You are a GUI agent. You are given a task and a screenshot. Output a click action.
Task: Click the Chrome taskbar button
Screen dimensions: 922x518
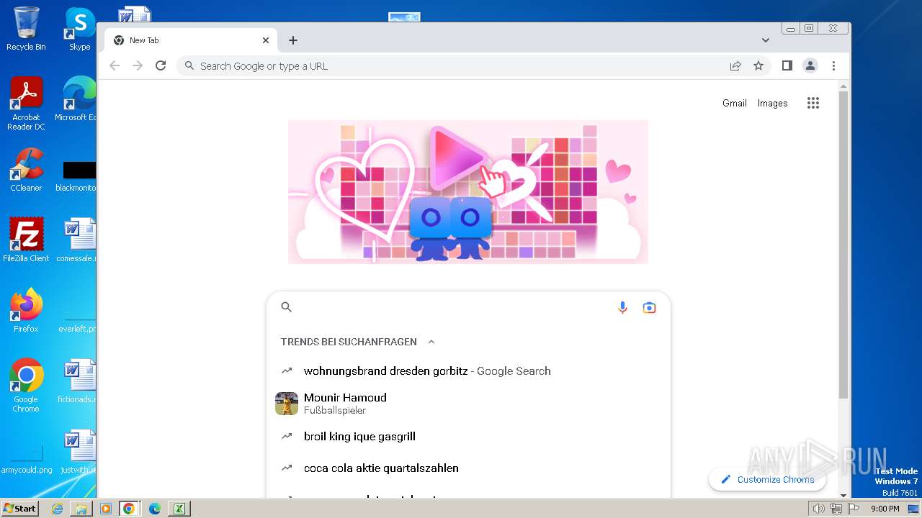[129, 509]
